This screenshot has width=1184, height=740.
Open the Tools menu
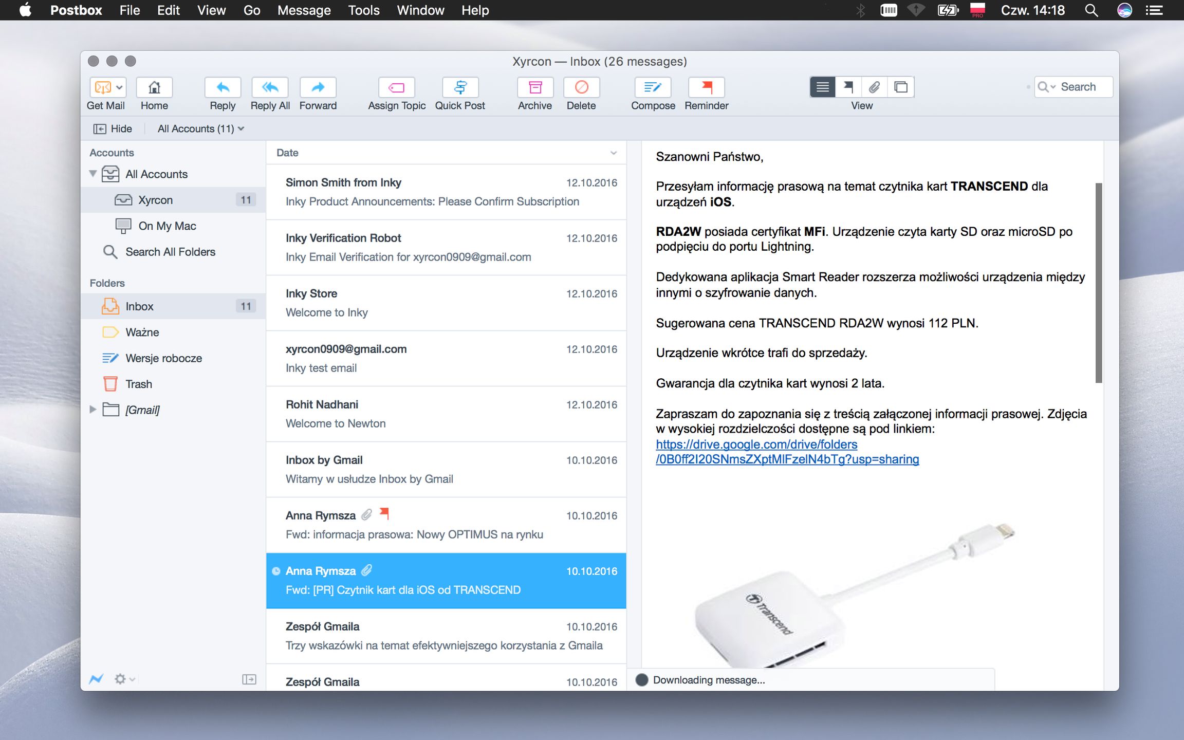coord(363,10)
